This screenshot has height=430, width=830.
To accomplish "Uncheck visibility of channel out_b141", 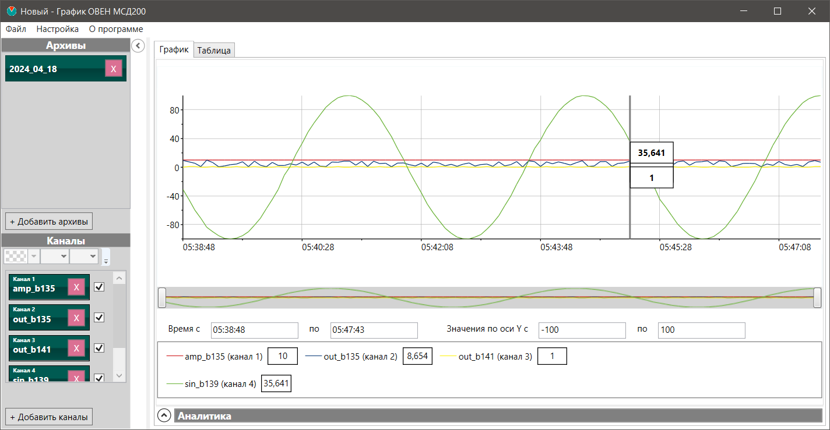I will point(99,347).
